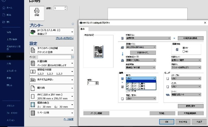Click the キャンセル button
The width and height of the screenshot is (208, 127).
coord(183,122)
